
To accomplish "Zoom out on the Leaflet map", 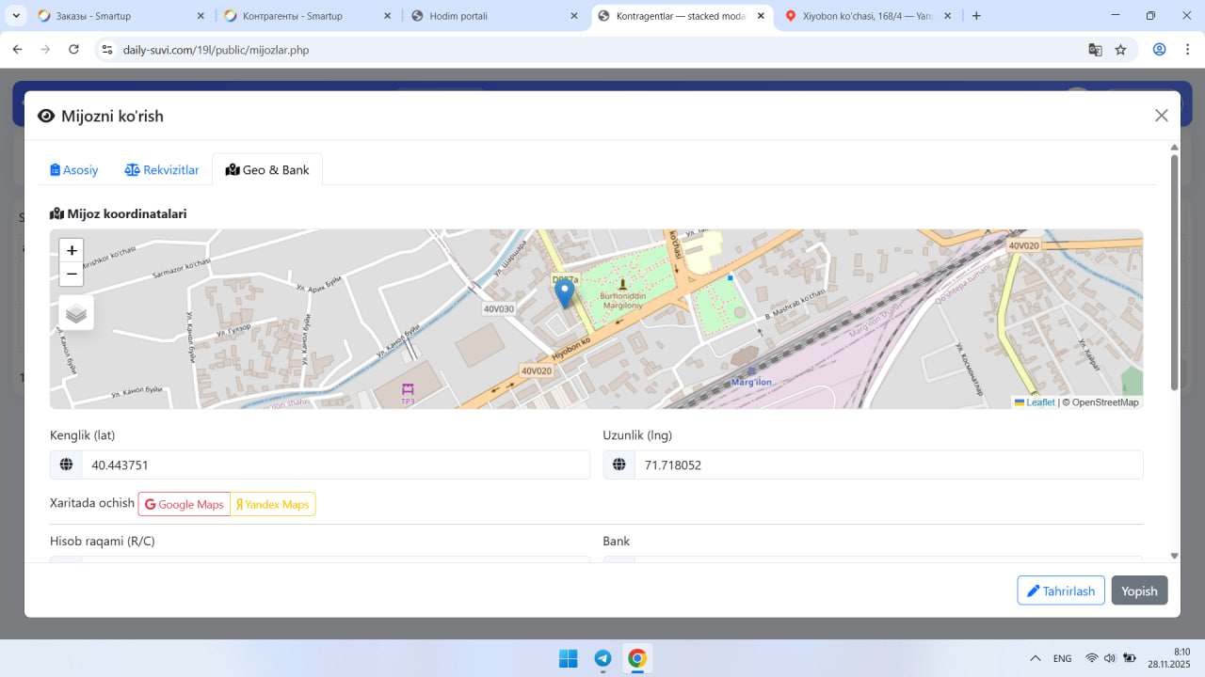I will point(72,275).
